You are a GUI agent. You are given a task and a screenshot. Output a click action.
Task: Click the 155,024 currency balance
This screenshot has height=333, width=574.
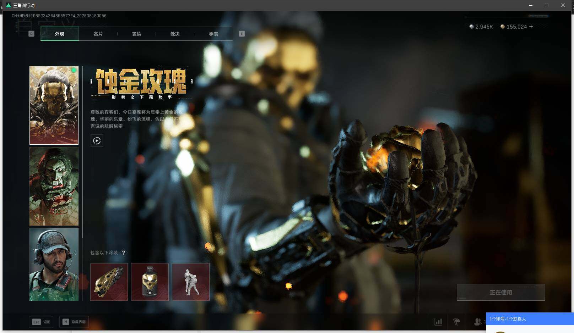pos(517,27)
